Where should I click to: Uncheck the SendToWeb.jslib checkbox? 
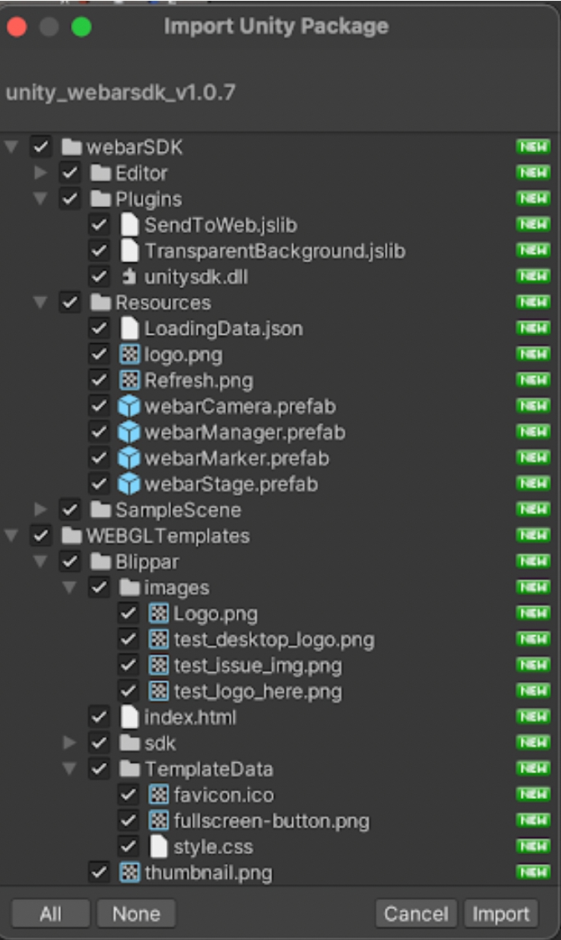pyautogui.click(x=99, y=225)
